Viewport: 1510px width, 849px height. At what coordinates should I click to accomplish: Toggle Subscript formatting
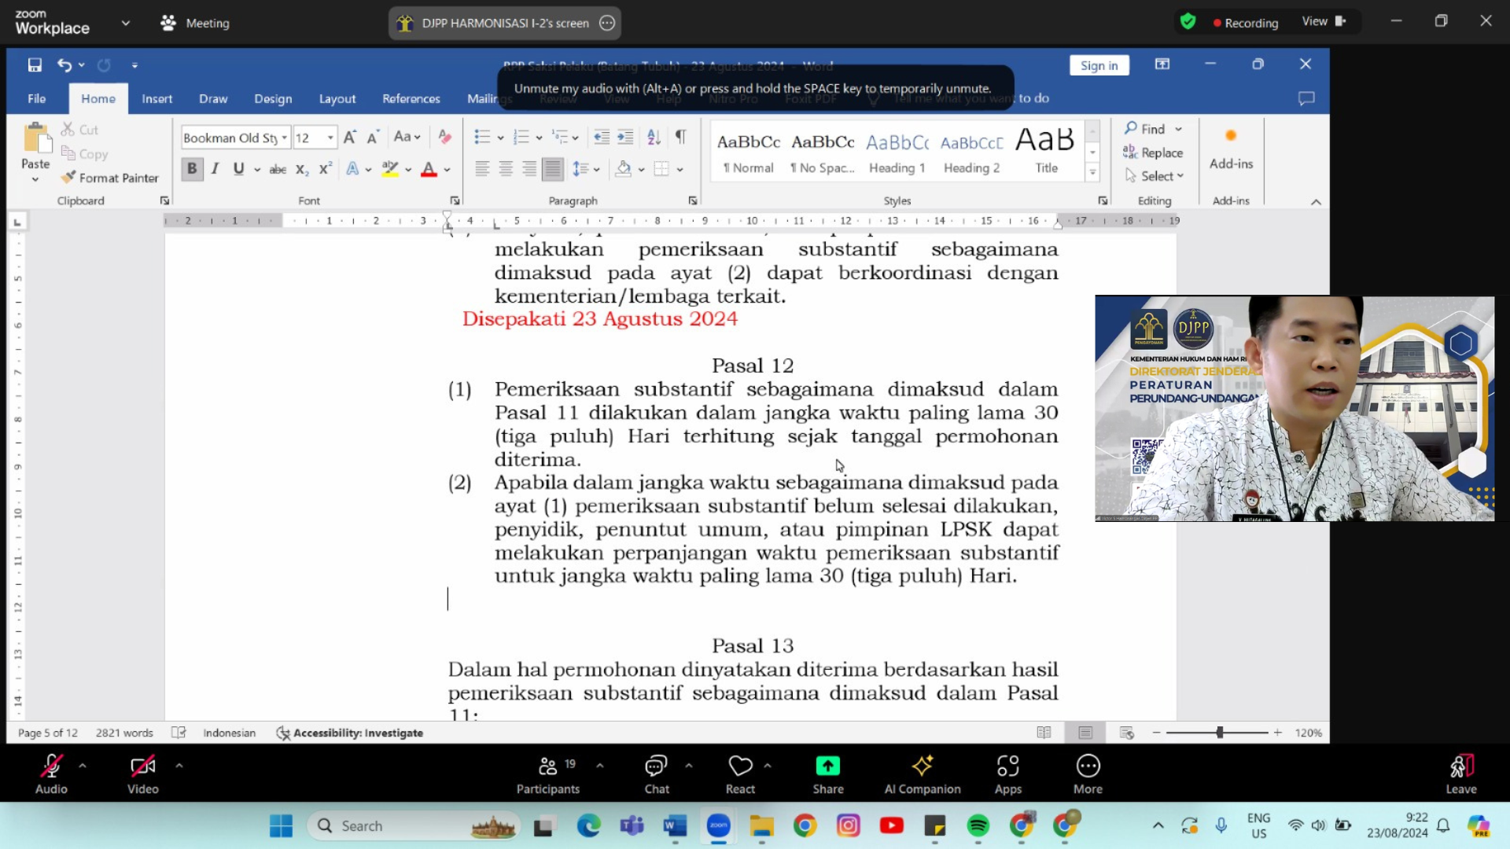pyautogui.click(x=301, y=169)
